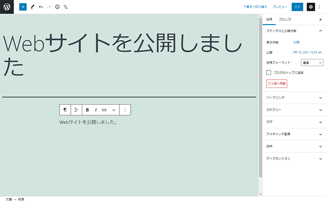Expand the パーマリンク panel
Image resolution: width=327 pixels, height=202 pixels.
[x=294, y=98]
